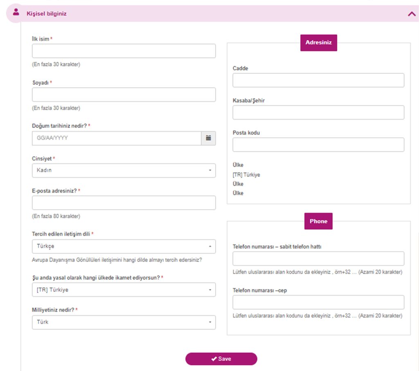Open the Tercih edilen iletişim dili dropdown
Viewport: 419px width, 371px height.
click(x=124, y=247)
